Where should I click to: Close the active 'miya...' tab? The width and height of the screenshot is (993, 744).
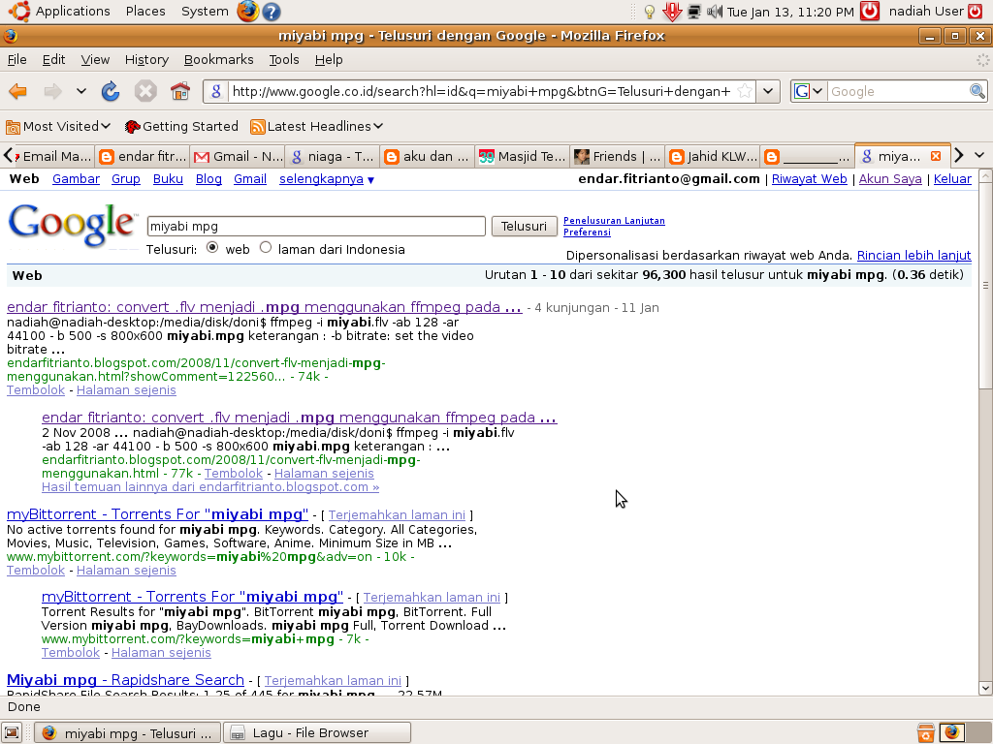[936, 156]
